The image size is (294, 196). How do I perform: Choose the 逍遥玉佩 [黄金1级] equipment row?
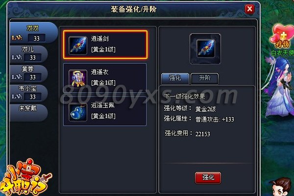click(x=105, y=111)
